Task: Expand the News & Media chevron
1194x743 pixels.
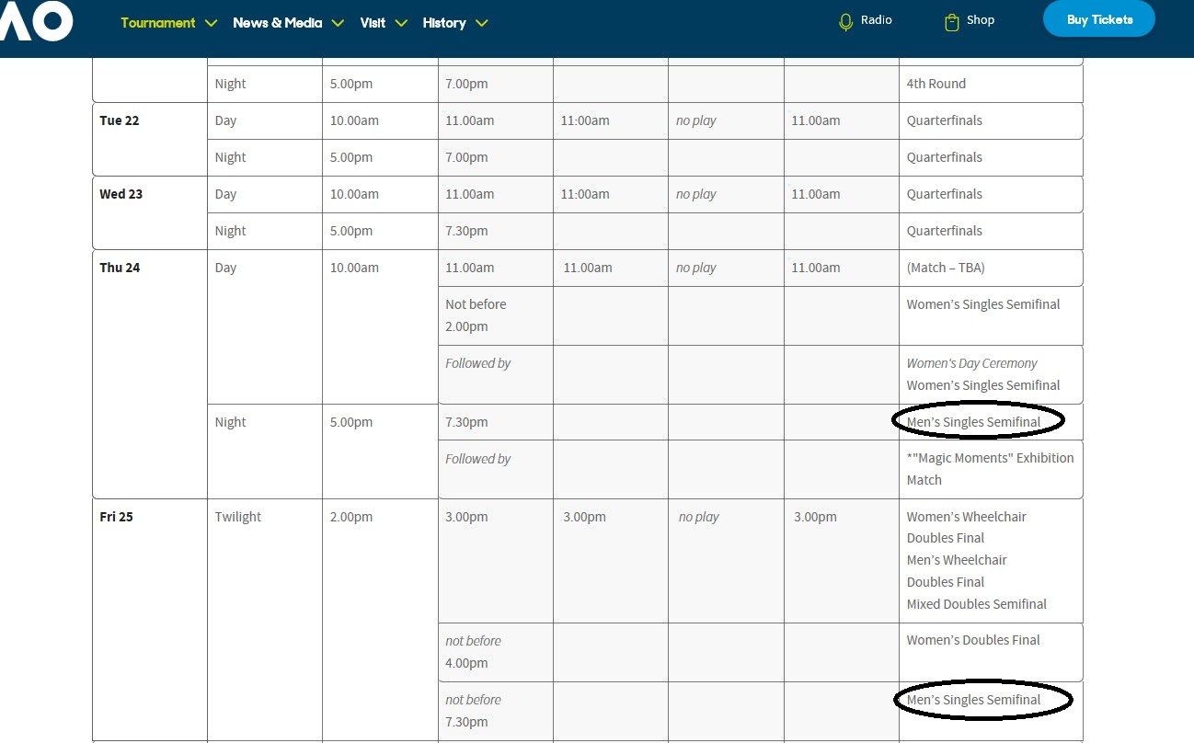Action: [338, 23]
